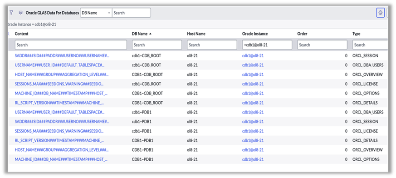Open the ORCL_SESSION cdb1~CDB_ROOT content link
Viewport: 396px width, 178px height.
[x=62, y=55]
